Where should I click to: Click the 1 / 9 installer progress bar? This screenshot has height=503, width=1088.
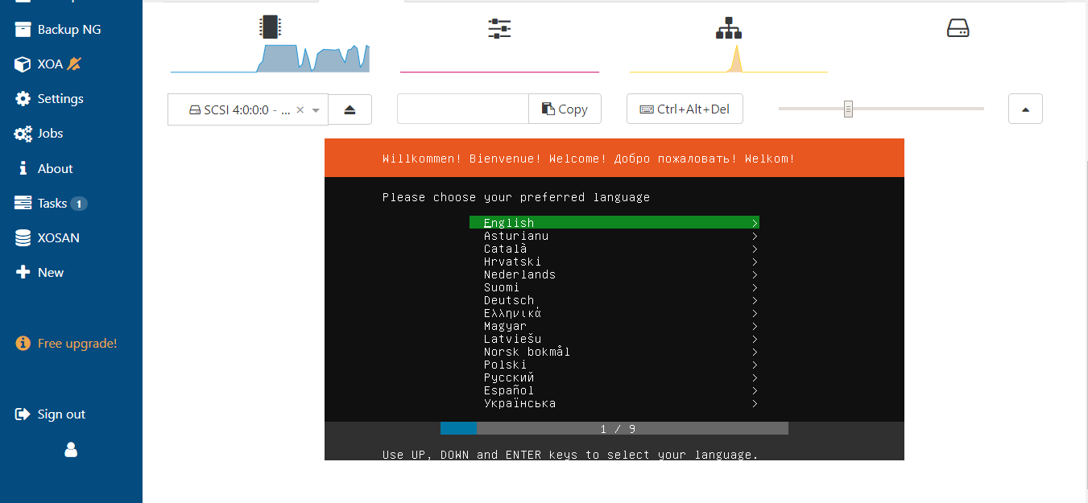[x=614, y=428]
